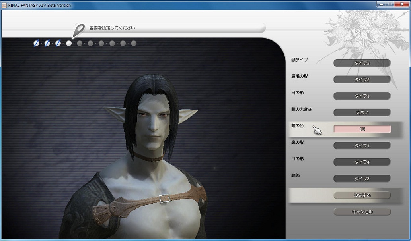Select the 目の形 タイプ1 button
Image resolution: width=411 pixels, height=241 pixels.
coord(362,96)
